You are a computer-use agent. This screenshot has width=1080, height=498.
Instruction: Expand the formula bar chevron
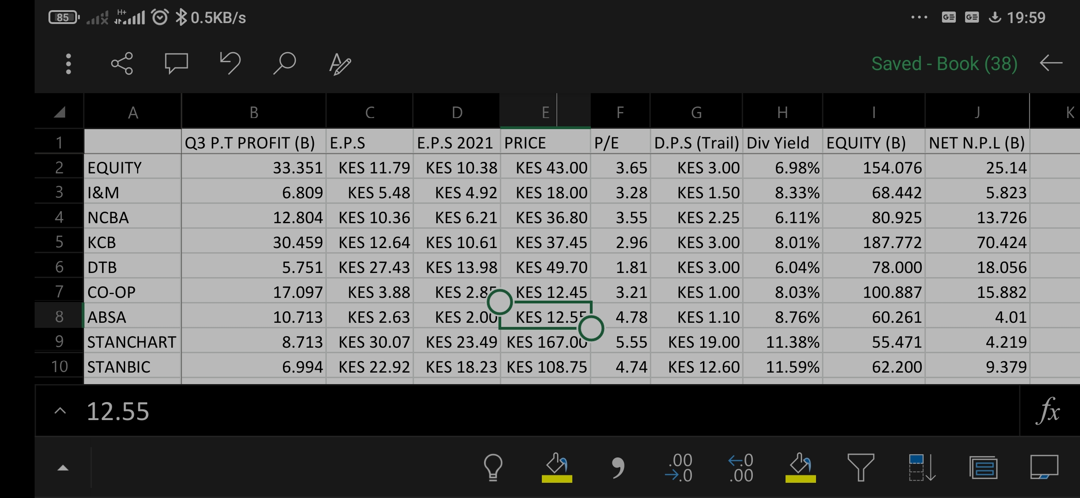60,411
